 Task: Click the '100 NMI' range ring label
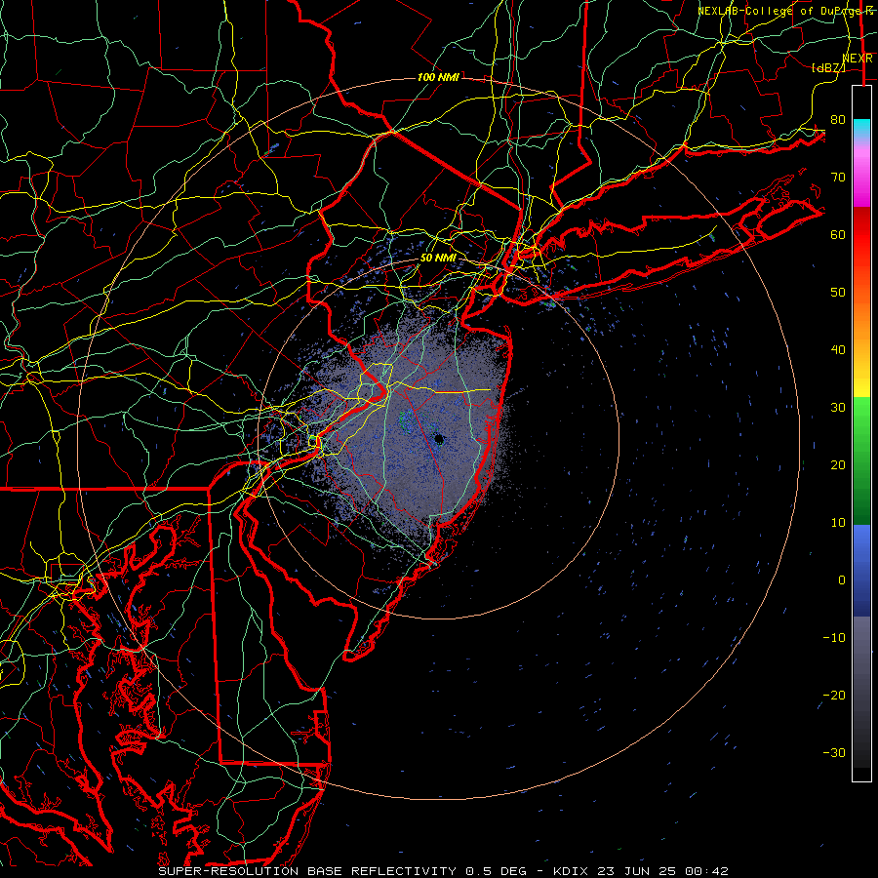pyautogui.click(x=438, y=77)
